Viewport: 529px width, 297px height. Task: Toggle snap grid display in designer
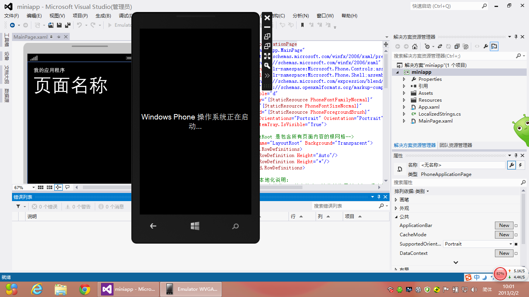point(41,187)
